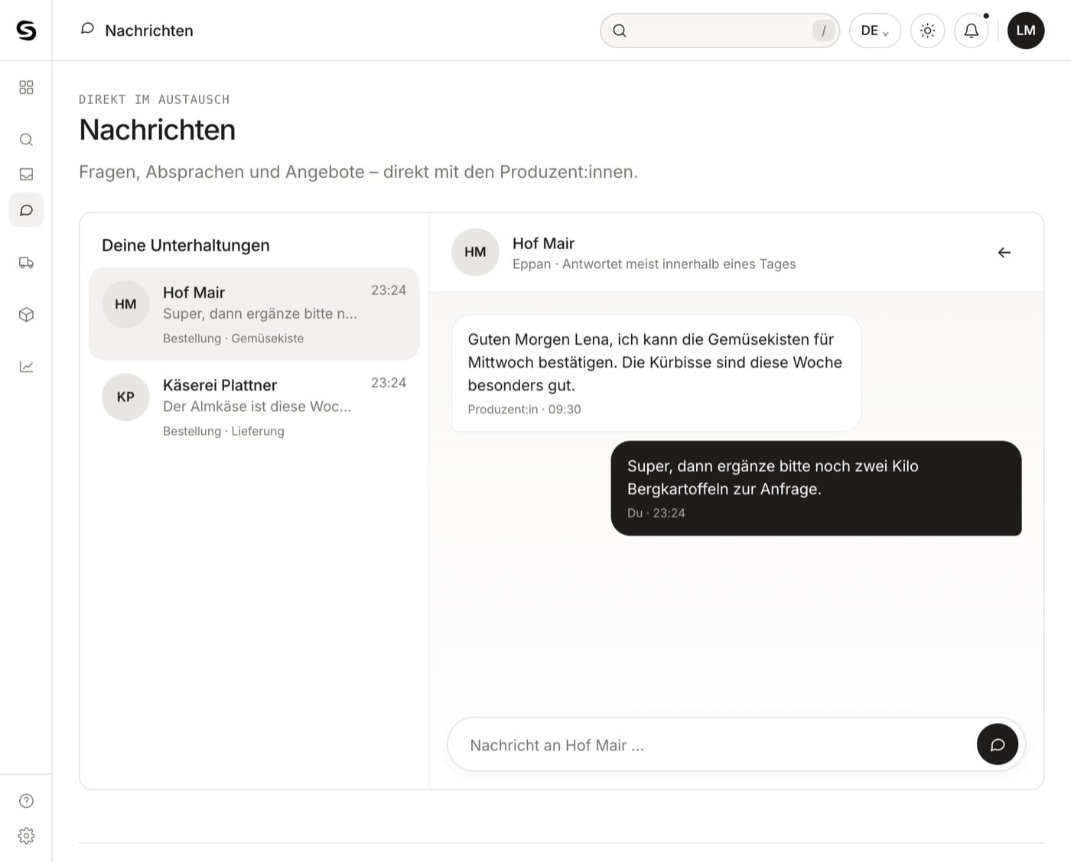Send the message with the round chat button
This screenshot has height=862, width=1071.
tap(998, 744)
